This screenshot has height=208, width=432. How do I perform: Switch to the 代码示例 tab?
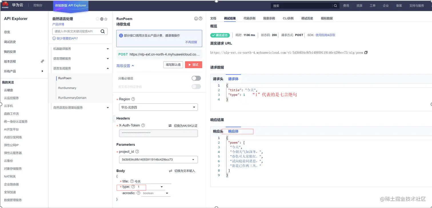(x=249, y=18)
